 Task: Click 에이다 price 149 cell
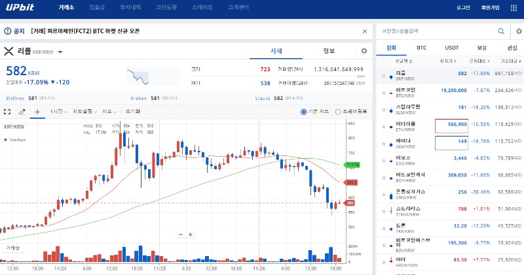click(x=451, y=143)
